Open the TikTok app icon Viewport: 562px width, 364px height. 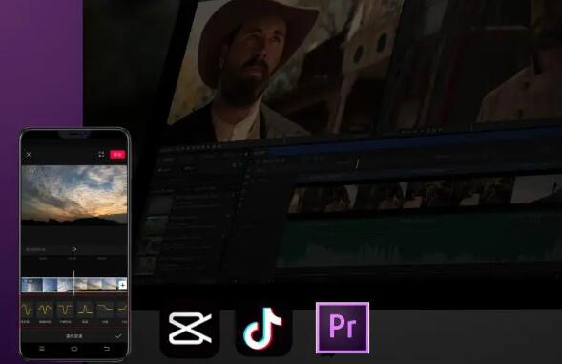[263, 329]
